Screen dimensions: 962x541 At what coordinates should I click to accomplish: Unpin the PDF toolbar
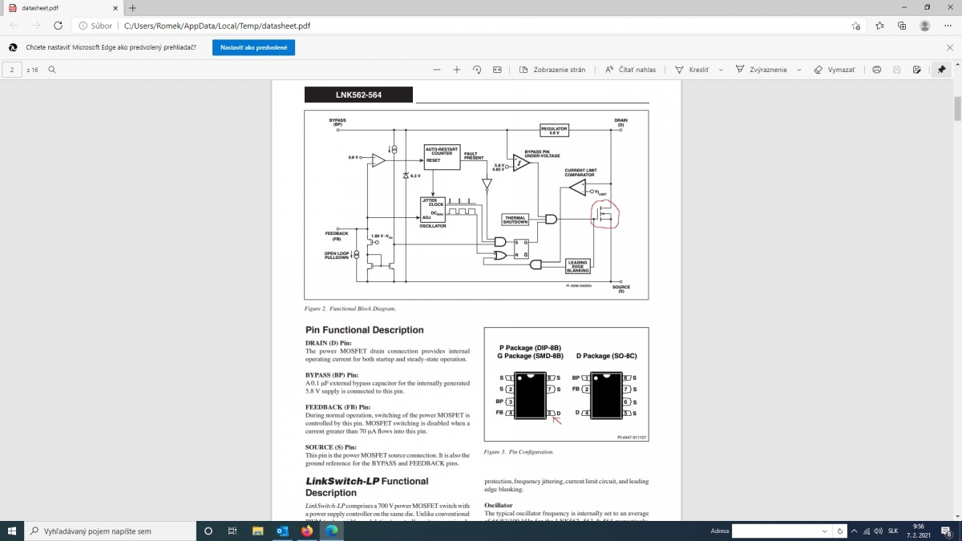coord(941,70)
